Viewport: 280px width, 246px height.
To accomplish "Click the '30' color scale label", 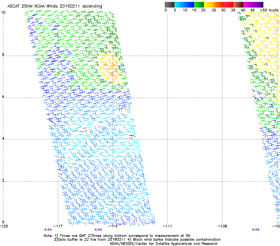I will [x=223, y=10].
